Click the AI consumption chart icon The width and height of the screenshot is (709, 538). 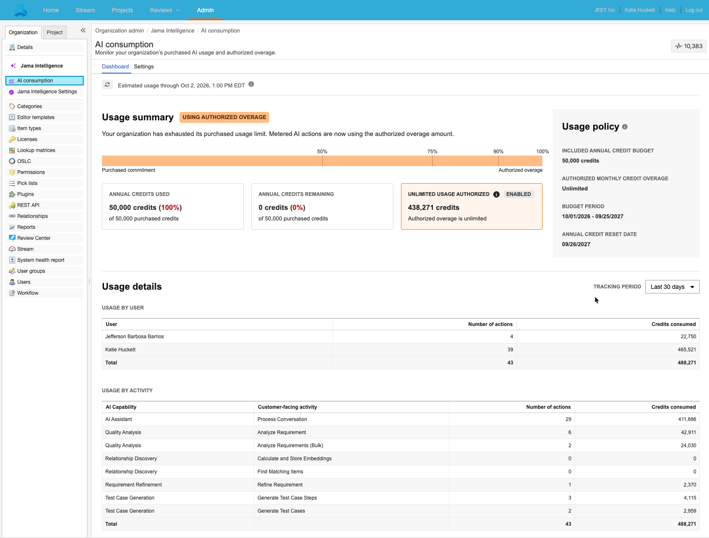[x=11, y=81]
